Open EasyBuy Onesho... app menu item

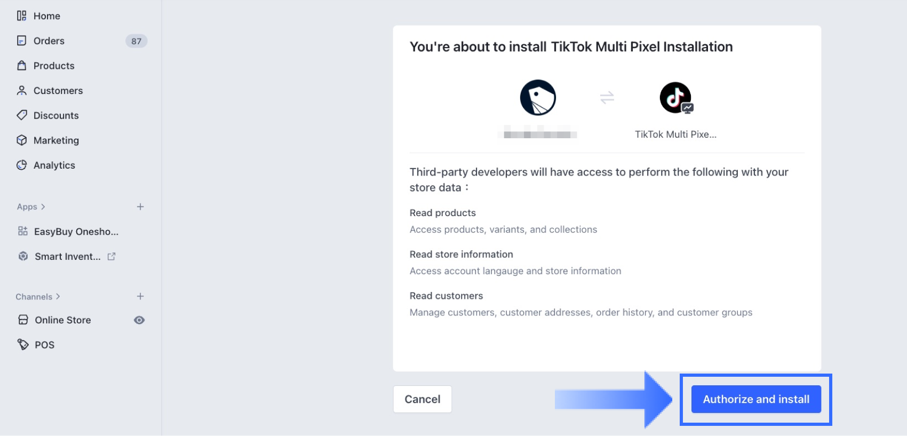point(76,232)
